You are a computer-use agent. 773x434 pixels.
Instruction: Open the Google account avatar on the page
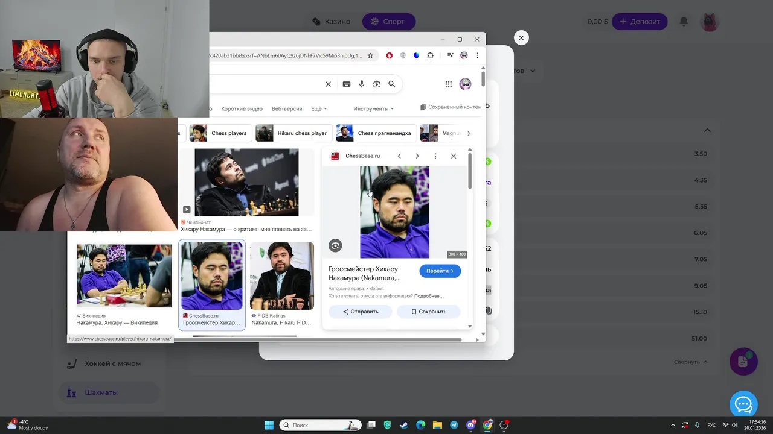click(x=465, y=84)
